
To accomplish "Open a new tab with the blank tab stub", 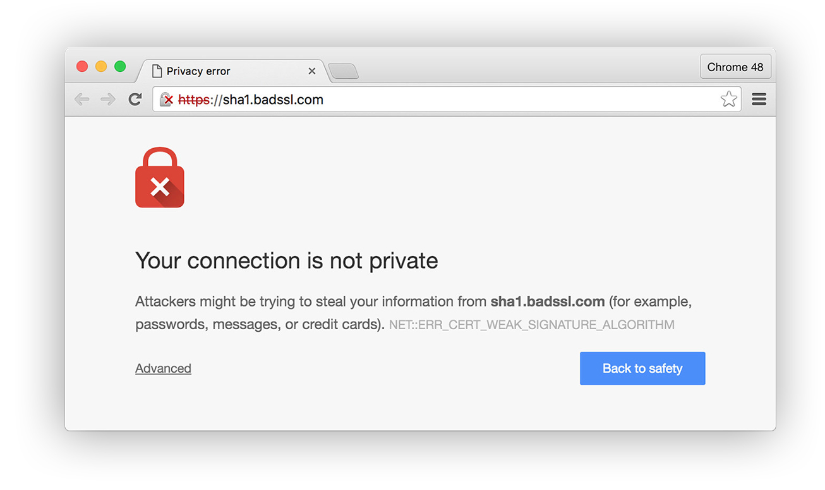I will pos(343,71).
